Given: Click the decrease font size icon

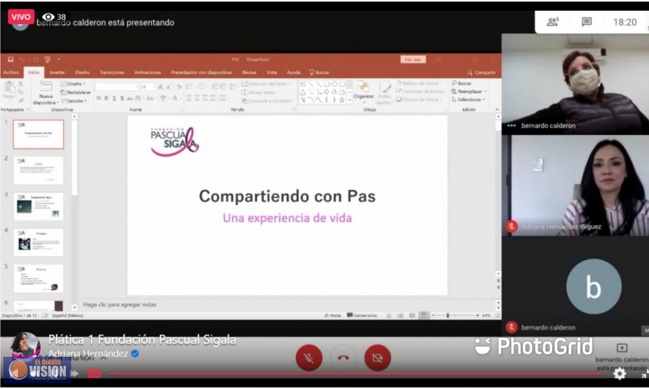Looking at the screenshot, I should pyautogui.click(x=169, y=87).
